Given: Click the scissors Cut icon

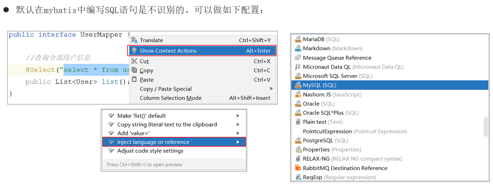Looking at the screenshot, I should [134, 61].
